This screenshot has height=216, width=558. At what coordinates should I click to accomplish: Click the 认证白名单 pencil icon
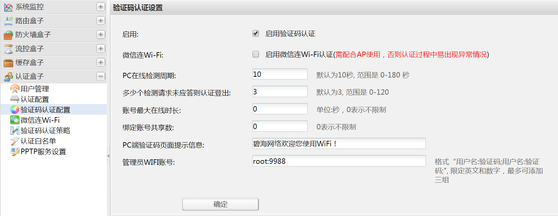point(15,141)
